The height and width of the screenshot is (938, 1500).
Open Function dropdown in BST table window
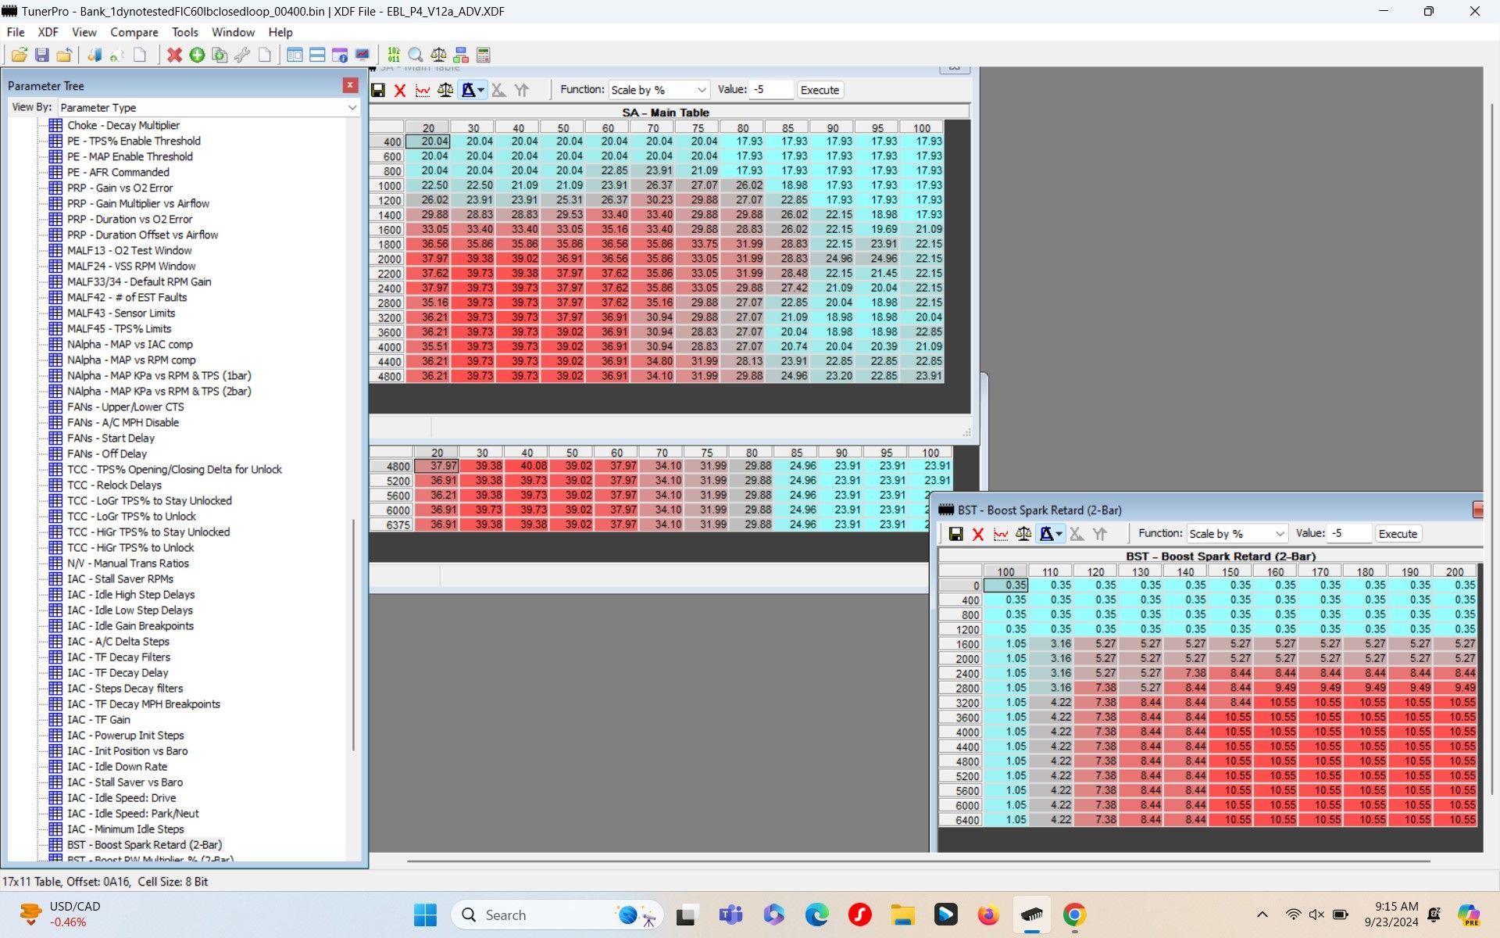coord(1279,534)
